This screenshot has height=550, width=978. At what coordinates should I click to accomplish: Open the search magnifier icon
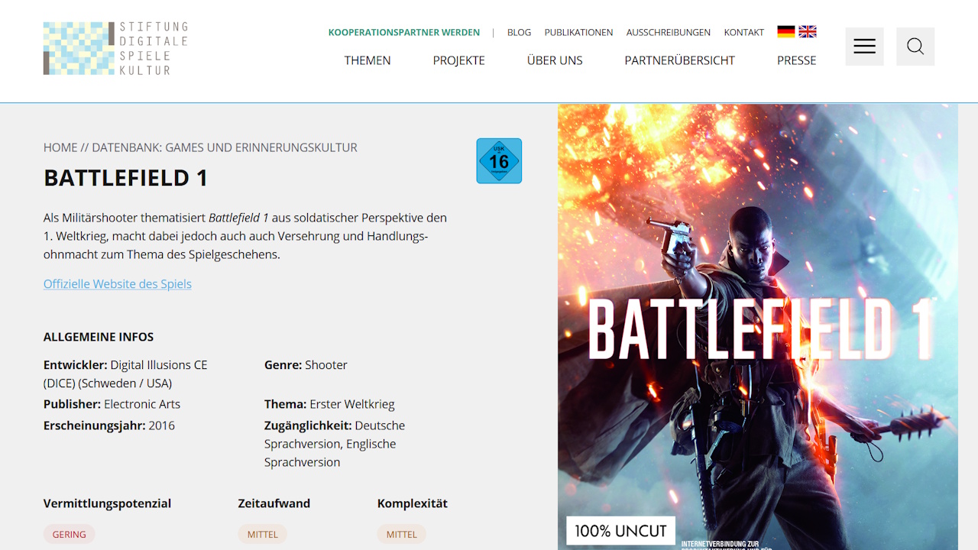(915, 47)
